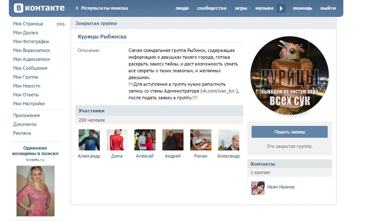The image size is (367, 221).
Task: Click the VKontakte logo icon
Action: [x=19, y=8]
